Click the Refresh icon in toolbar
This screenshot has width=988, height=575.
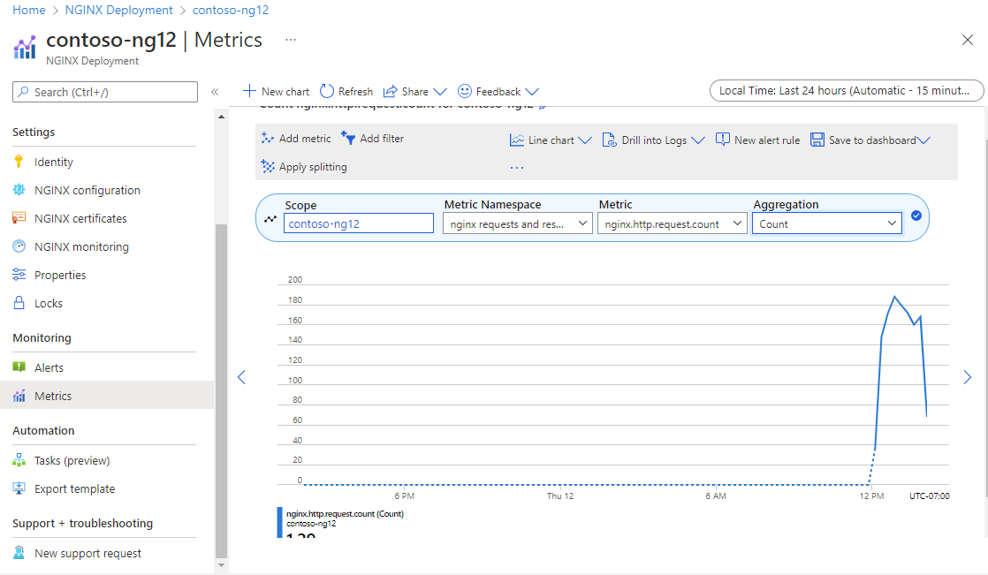pyautogui.click(x=327, y=92)
